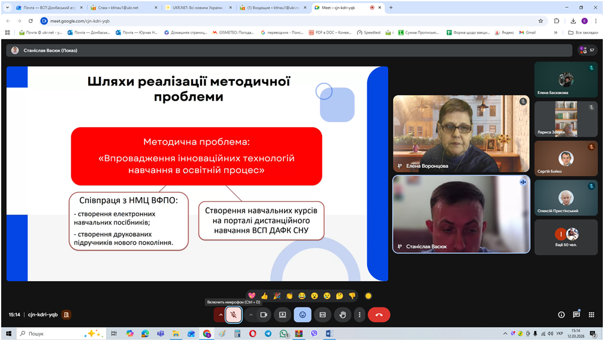Toggle the camera on or off
This screenshot has height=341, width=604.
pos(263,315)
